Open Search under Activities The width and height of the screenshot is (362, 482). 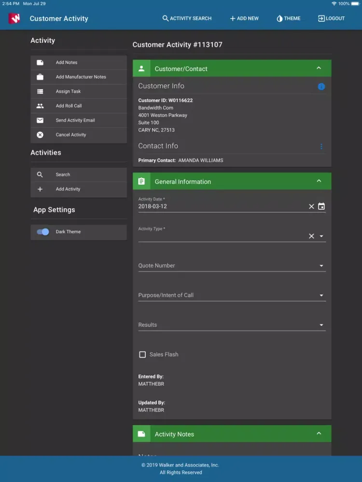pyautogui.click(x=79, y=174)
